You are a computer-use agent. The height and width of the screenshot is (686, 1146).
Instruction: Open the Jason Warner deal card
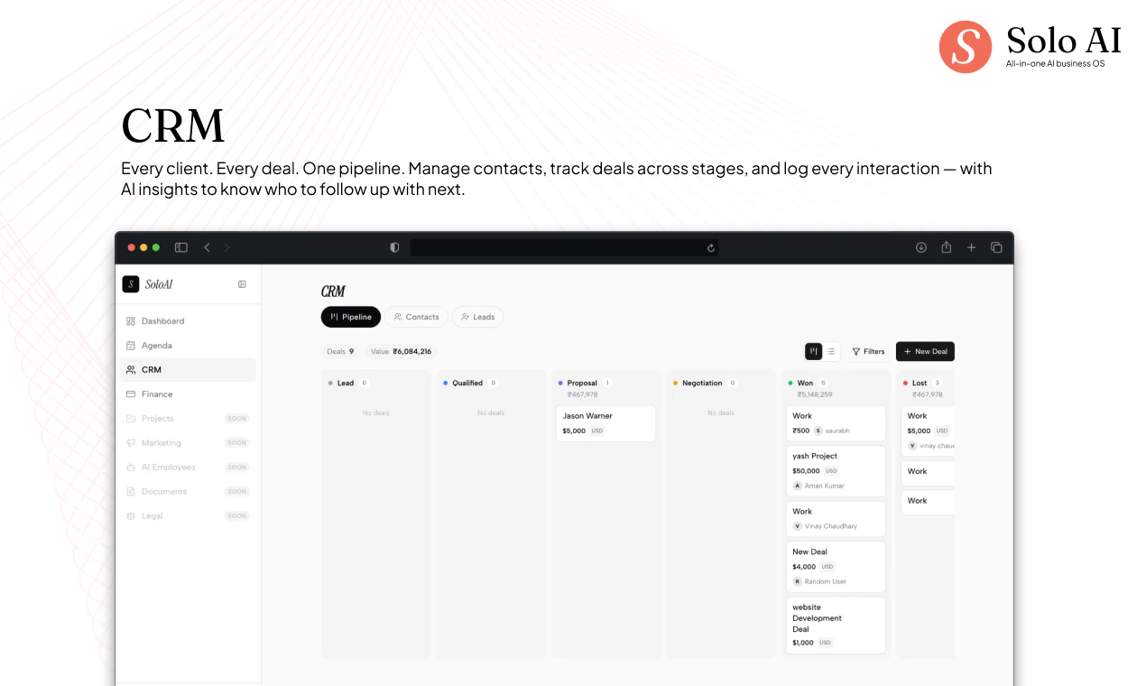[x=605, y=423]
